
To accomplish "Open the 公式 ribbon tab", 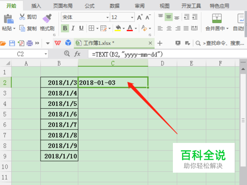I will tap(89, 6).
